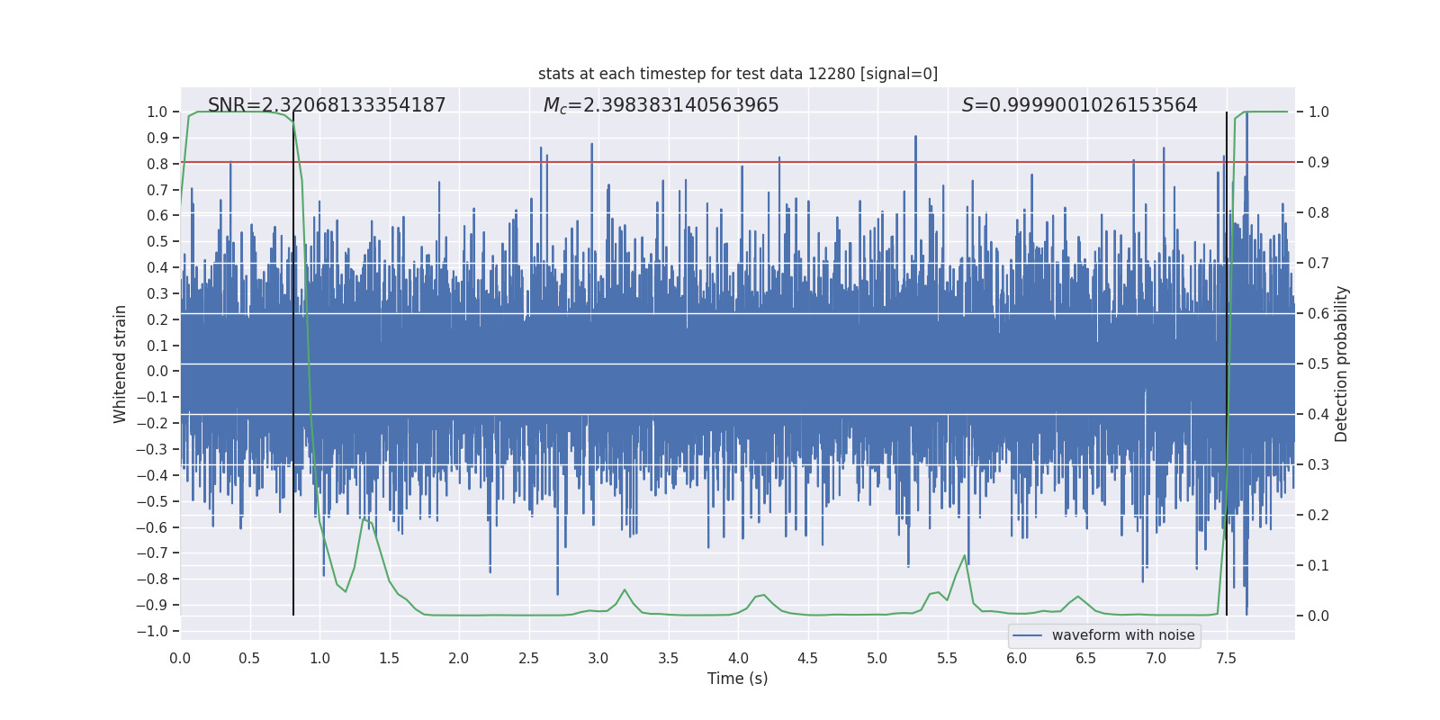
Task: Click the 1.0 tick on left strain axis
Action: pos(157,112)
